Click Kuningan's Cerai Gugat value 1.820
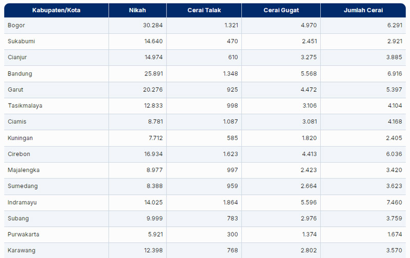410x258 pixels. [306, 138]
